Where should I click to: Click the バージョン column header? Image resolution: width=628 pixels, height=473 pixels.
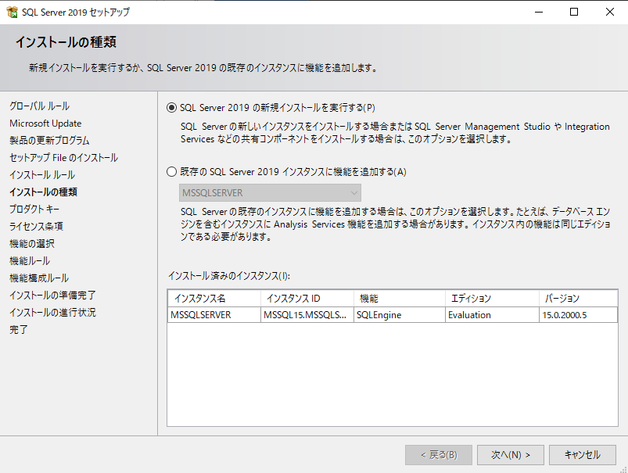(578, 299)
